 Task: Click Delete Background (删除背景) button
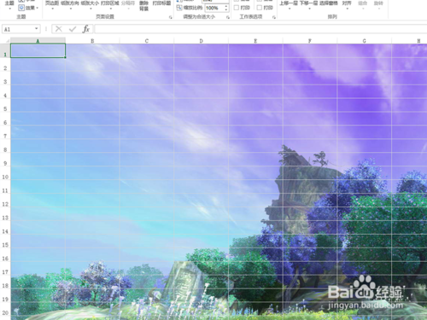(x=143, y=6)
